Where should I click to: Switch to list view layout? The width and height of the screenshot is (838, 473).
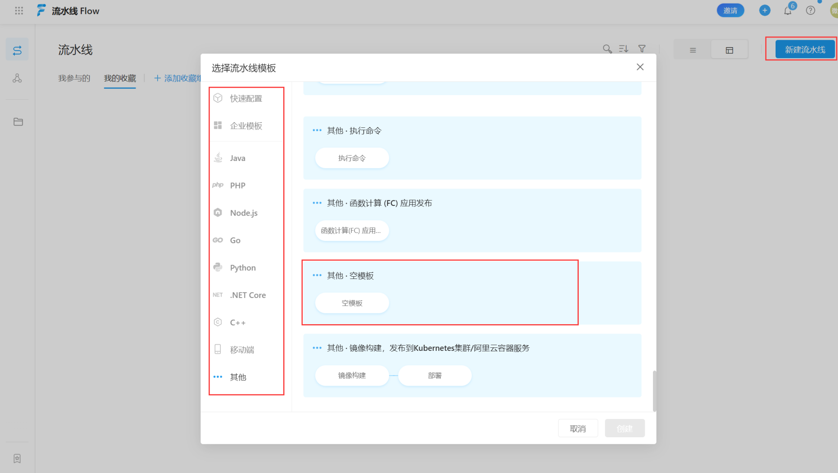tap(693, 50)
